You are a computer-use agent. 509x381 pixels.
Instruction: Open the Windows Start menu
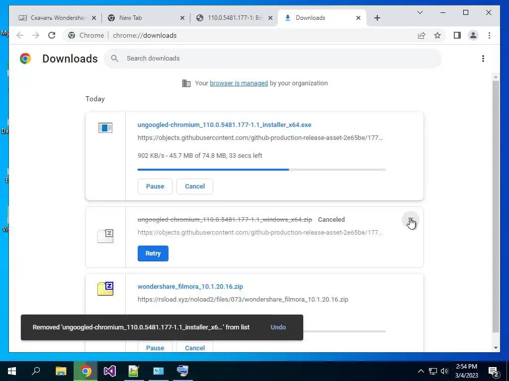12,371
